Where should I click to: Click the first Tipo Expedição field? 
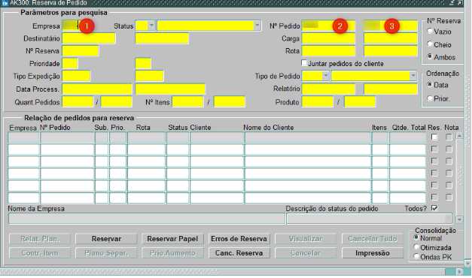76,76
